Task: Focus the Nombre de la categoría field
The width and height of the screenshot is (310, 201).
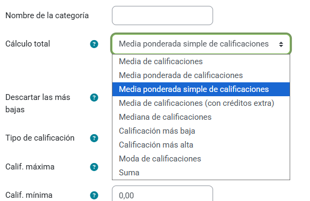Action: (x=162, y=16)
